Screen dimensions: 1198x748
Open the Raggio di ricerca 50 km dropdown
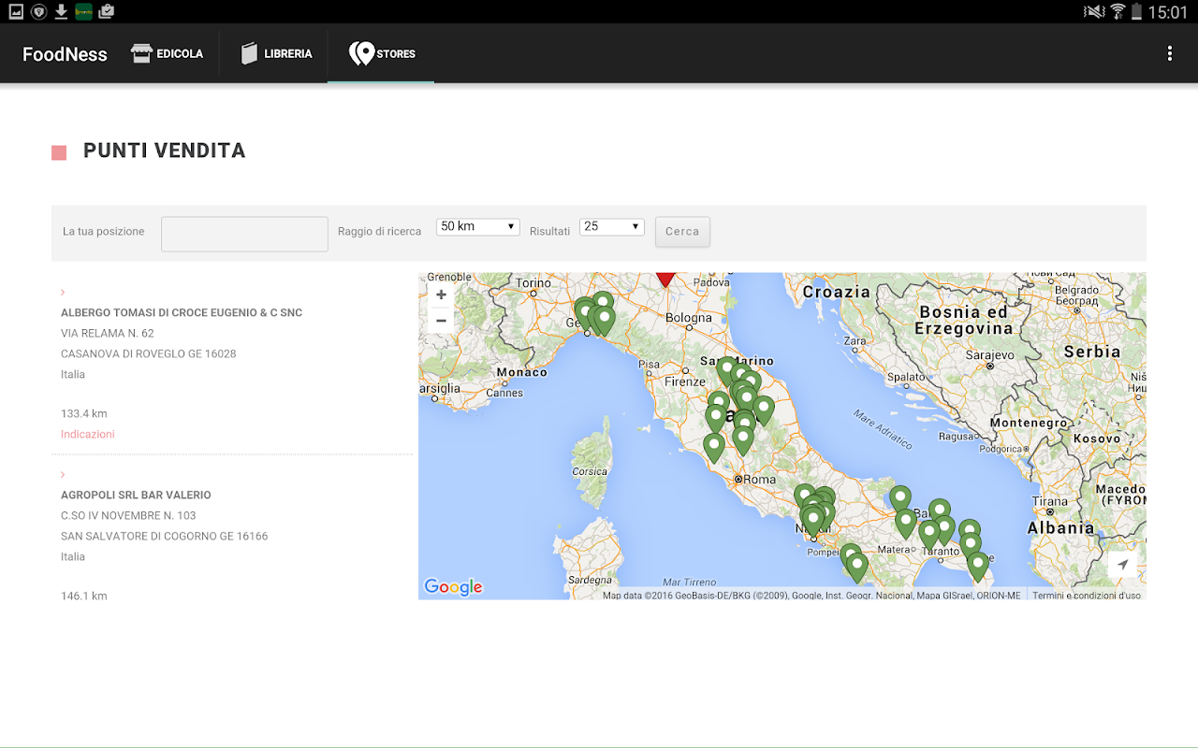[477, 226]
